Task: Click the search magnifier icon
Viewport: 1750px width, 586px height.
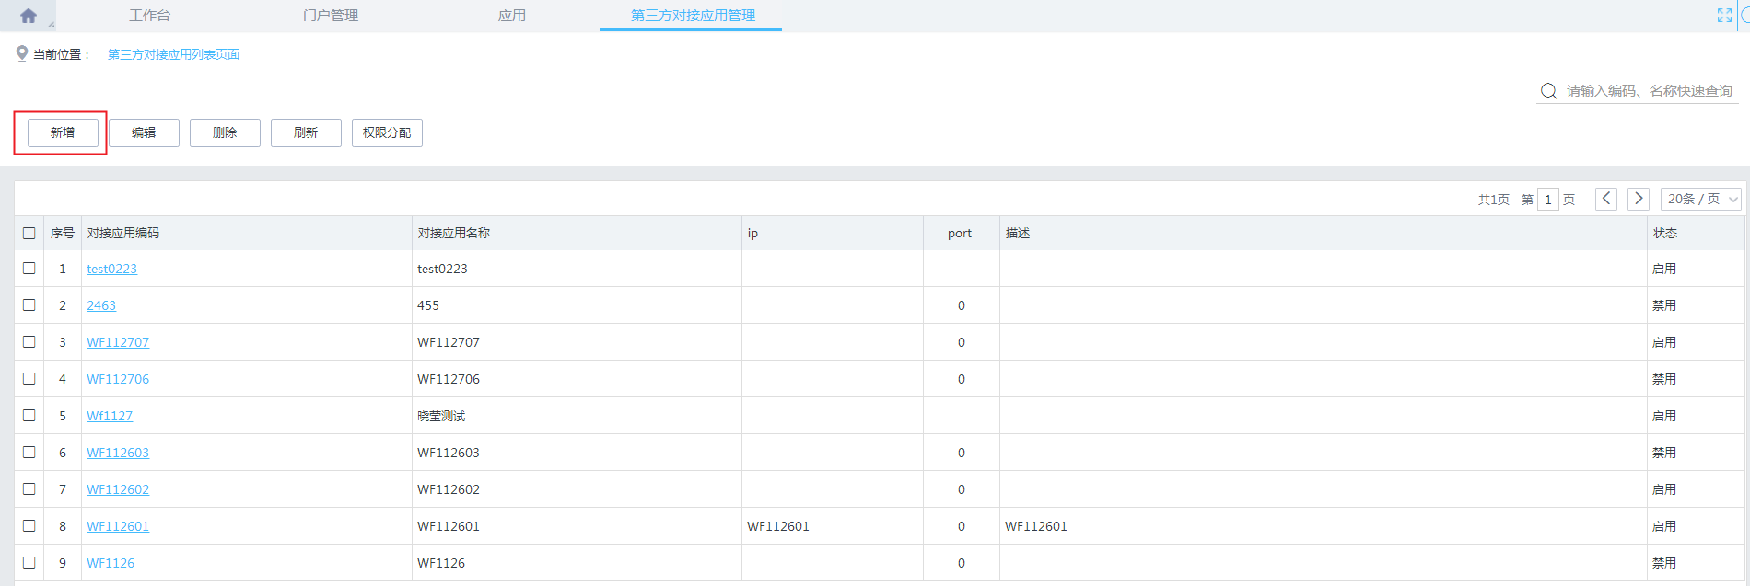Action: click(x=1549, y=91)
